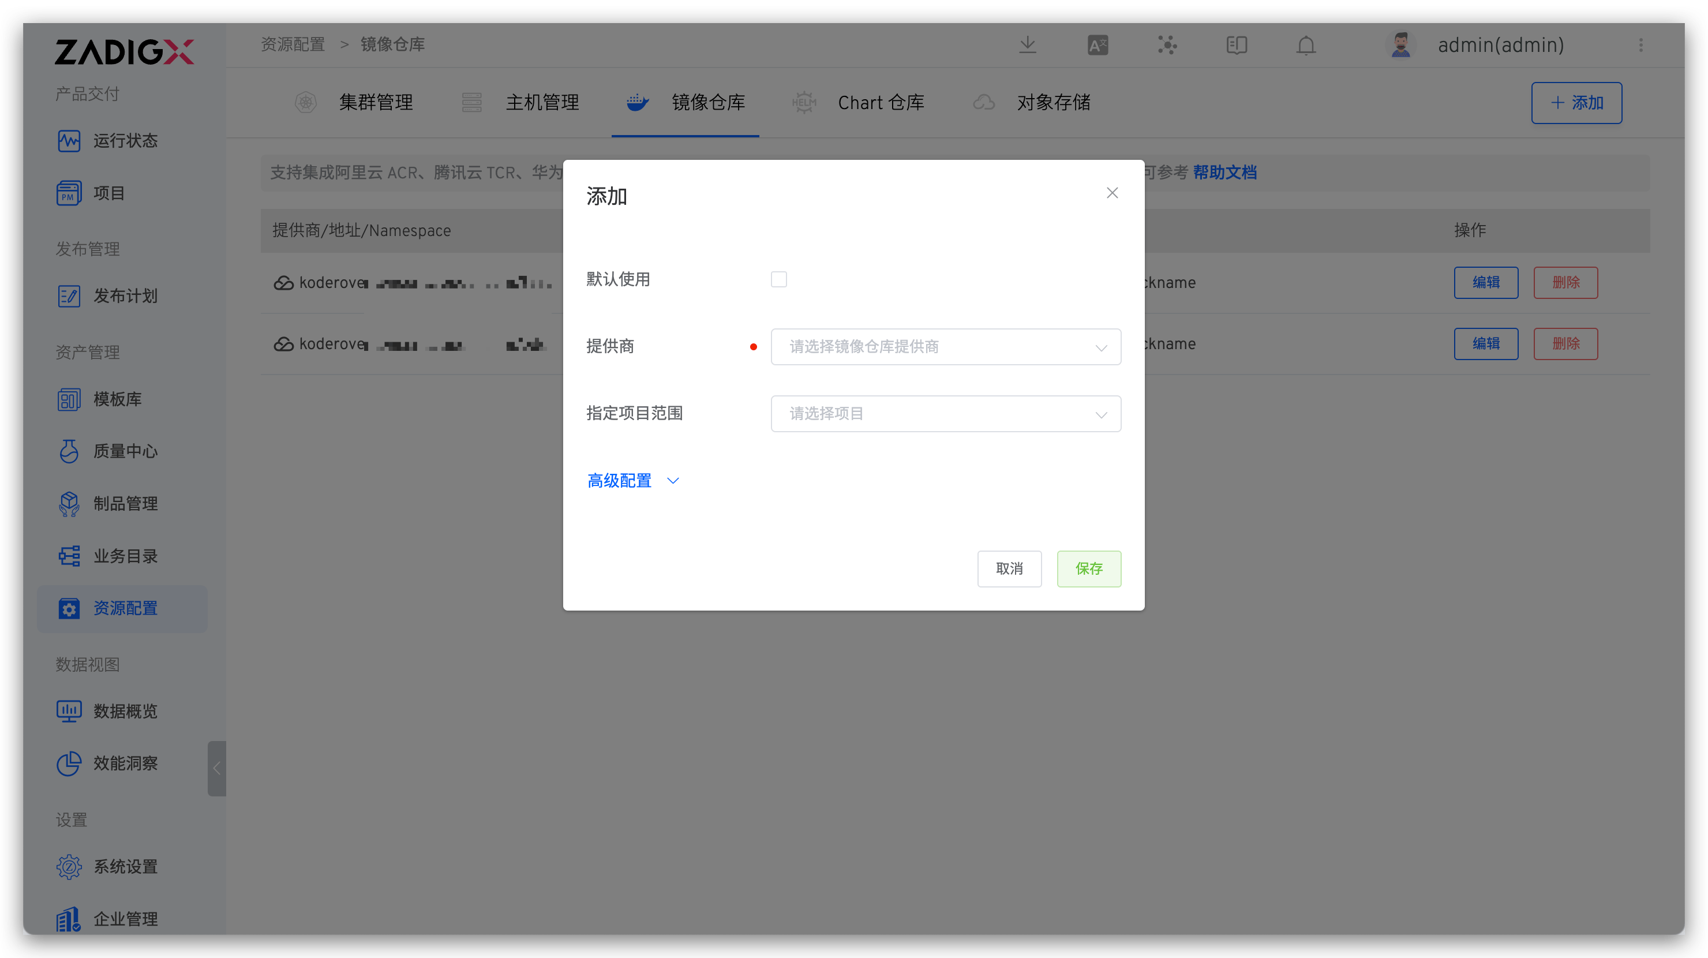Click the 保存 button
This screenshot has height=958, width=1708.
pos(1089,568)
